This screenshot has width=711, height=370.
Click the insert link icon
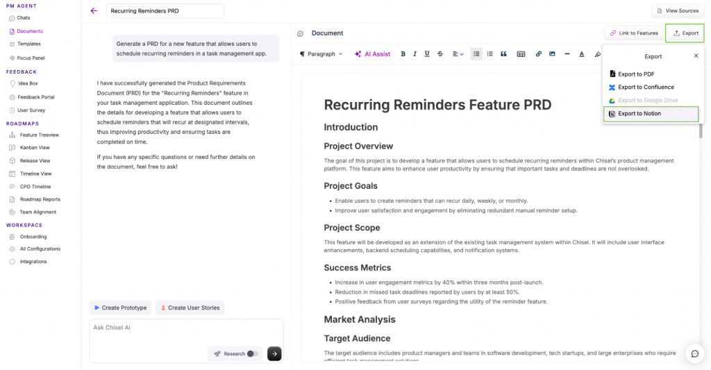click(539, 54)
